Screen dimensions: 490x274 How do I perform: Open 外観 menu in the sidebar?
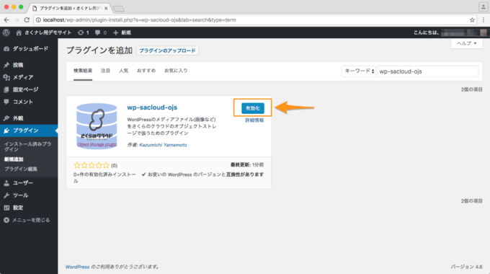tap(29, 118)
